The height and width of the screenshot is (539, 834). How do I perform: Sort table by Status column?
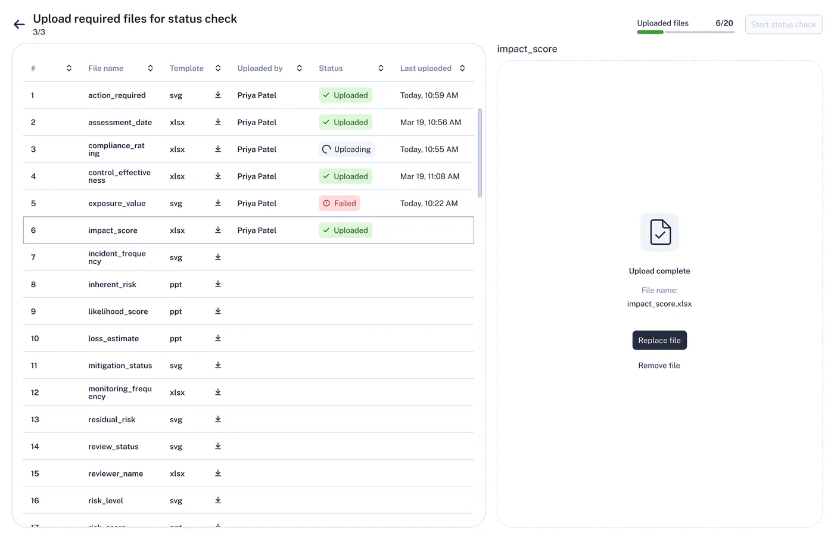[x=381, y=68]
